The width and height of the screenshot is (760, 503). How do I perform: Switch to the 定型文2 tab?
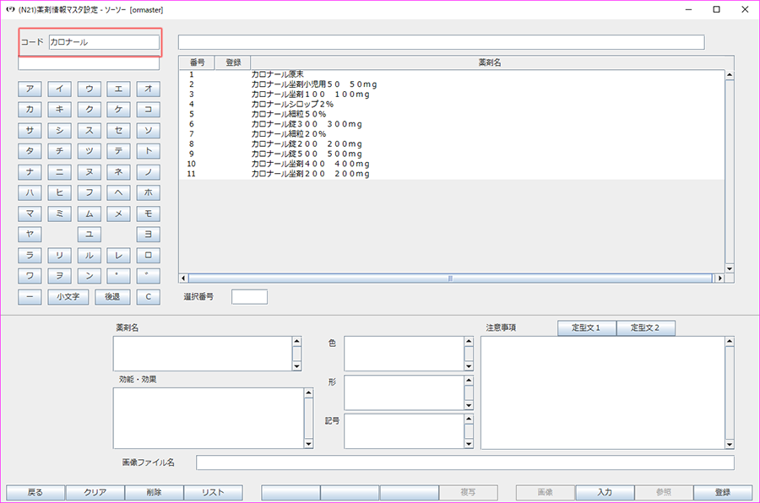tap(646, 328)
